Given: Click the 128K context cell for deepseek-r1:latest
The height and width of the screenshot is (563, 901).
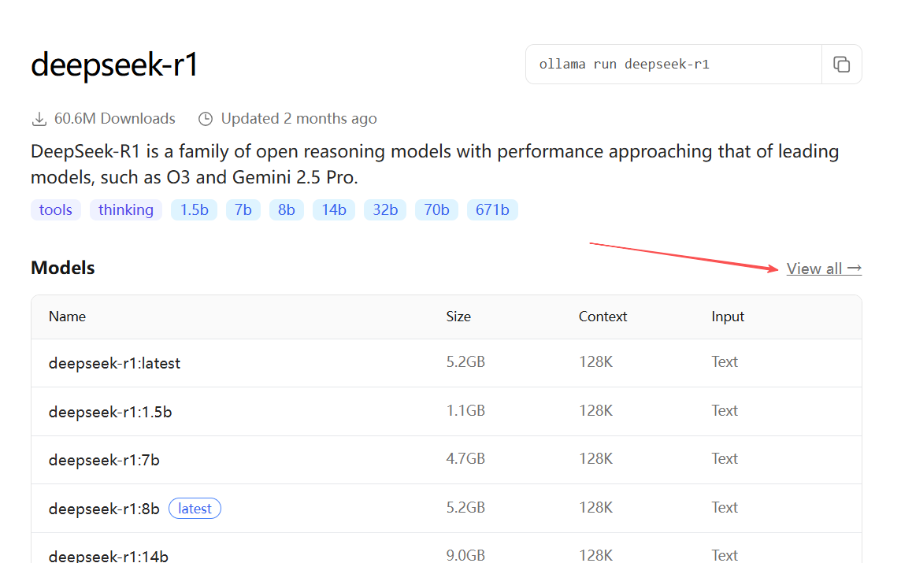Looking at the screenshot, I should tap(596, 361).
